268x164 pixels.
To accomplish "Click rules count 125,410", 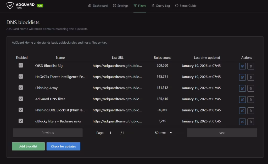I will (x=162, y=99).
